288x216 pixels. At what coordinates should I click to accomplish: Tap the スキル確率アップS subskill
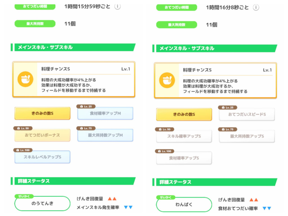pos(184,136)
